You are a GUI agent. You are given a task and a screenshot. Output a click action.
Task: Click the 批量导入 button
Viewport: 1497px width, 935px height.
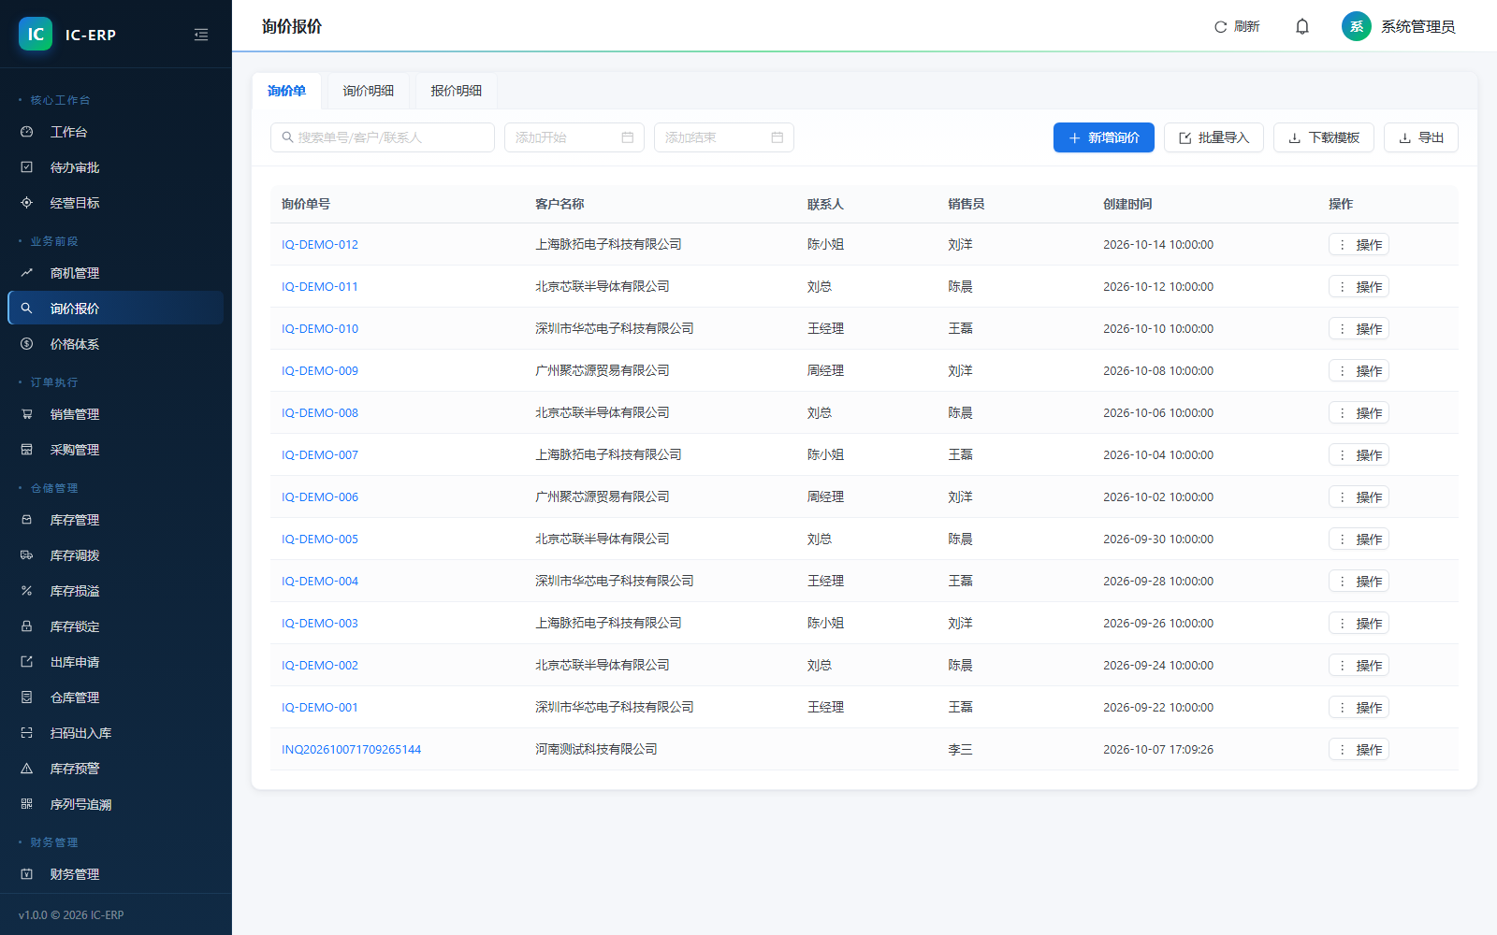[x=1214, y=137]
